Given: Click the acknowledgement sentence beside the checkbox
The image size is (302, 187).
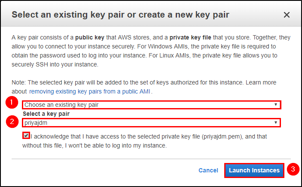Looking at the screenshot, I should pos(145,141).
